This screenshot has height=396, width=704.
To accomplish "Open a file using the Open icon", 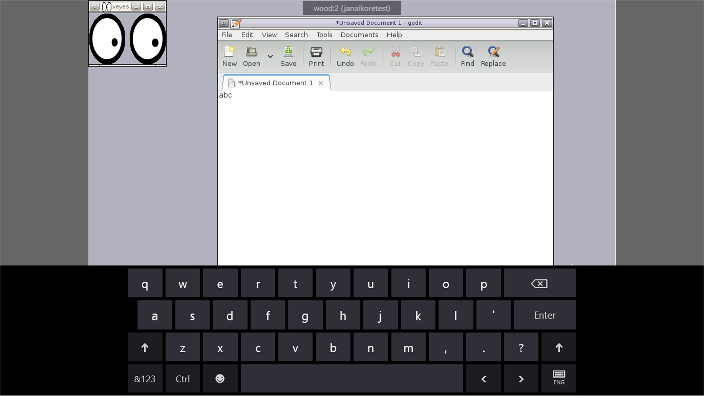I will point(251,55).
